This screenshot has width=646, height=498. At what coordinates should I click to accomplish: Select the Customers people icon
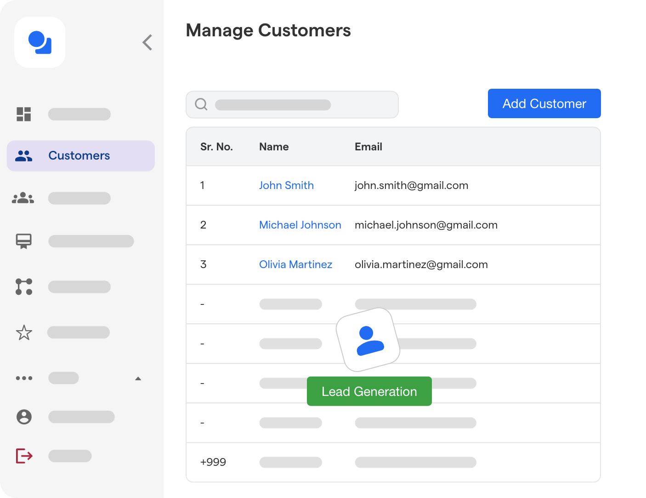[24, 156]
